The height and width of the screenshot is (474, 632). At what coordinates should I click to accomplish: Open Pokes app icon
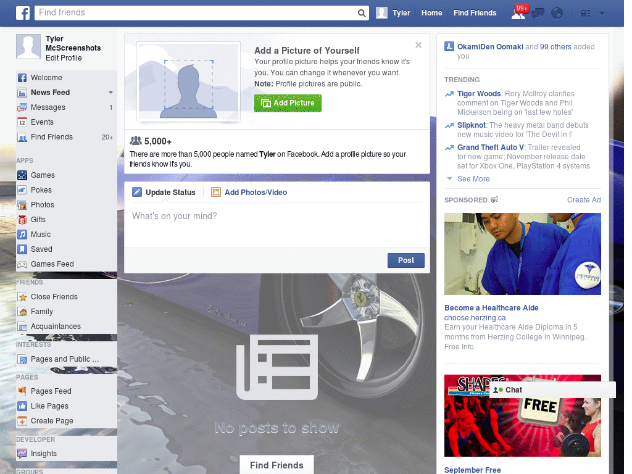click(x=22, y=190)
